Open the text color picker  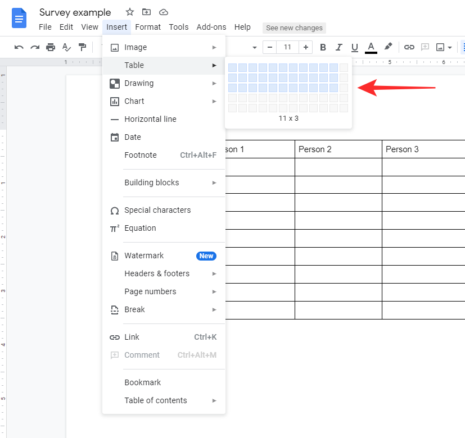(371, 47)
